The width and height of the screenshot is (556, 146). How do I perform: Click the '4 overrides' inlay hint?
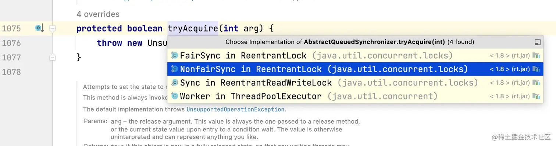[98, 14]
